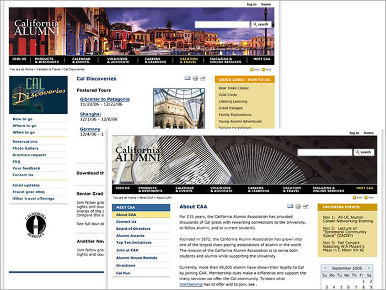Click home link on About CAA page
Viewport: 386px width, 290px height.
click(368, 133)
